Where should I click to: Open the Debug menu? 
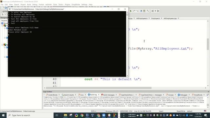pyautogui.click(x=35, y=5)
